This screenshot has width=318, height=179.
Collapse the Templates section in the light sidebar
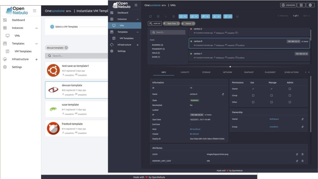[x=37, y=44]
